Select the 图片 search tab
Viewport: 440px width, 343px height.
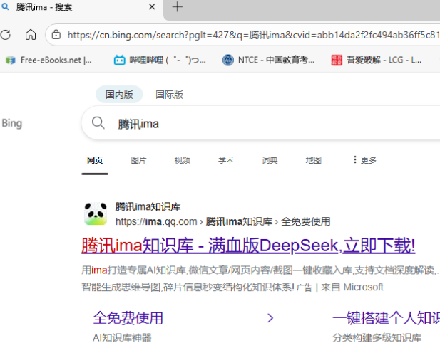[138, 160]
